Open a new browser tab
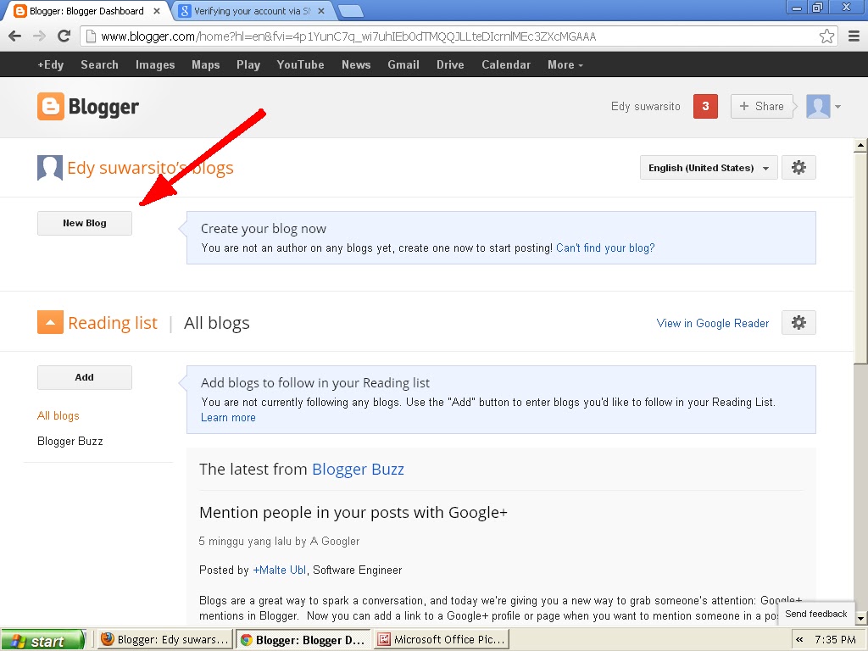 pyautogui.click(x=350, y=11)
